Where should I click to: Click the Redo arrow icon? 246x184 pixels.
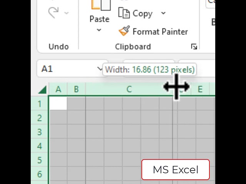pos(54,13)
